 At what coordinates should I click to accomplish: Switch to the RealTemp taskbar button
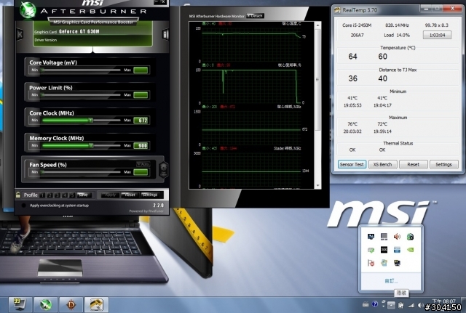pyautogui.click(x=95, y=304)
